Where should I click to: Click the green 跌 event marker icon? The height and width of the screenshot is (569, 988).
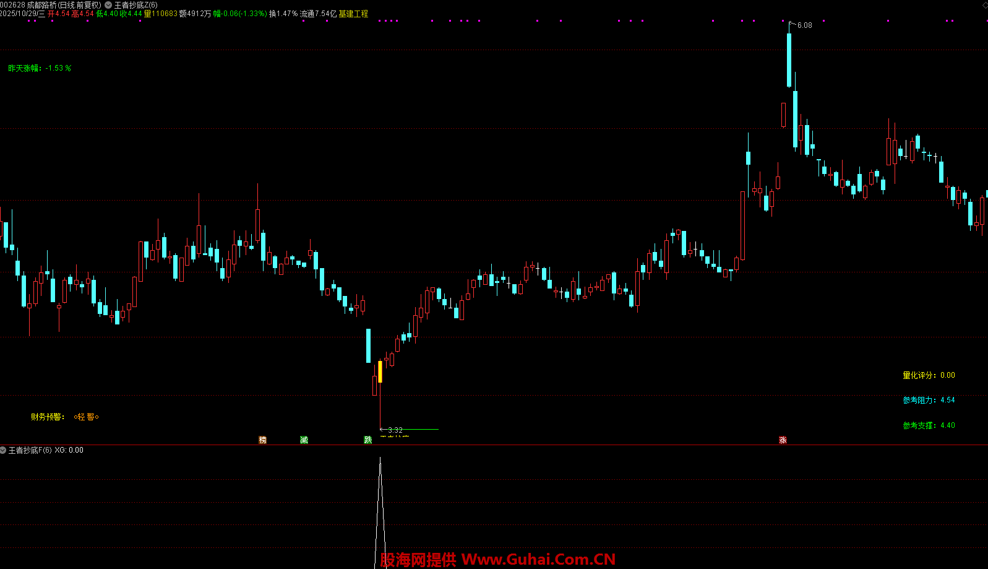(368, 440)
